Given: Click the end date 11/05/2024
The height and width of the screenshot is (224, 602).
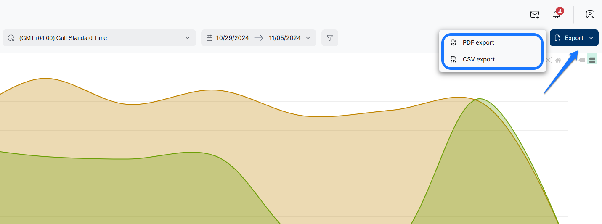Looking at the screenshot, I should click(x=285, y=38).
